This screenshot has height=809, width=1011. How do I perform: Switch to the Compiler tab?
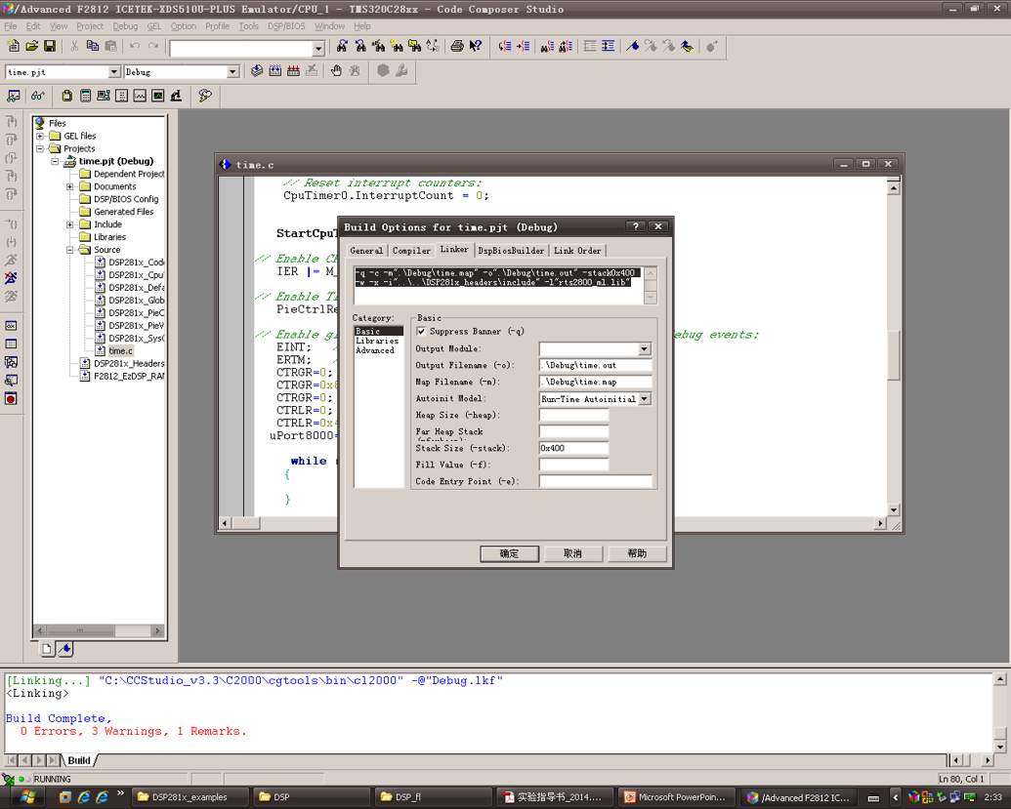point(411,251)
